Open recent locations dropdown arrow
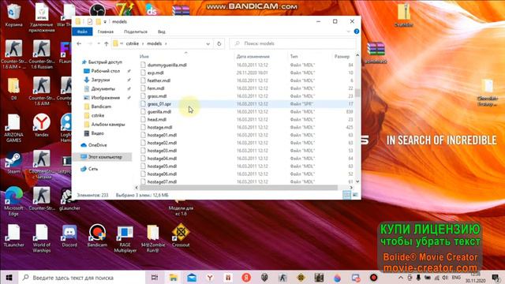Screen dimensions: 505x284 [99, 43]
